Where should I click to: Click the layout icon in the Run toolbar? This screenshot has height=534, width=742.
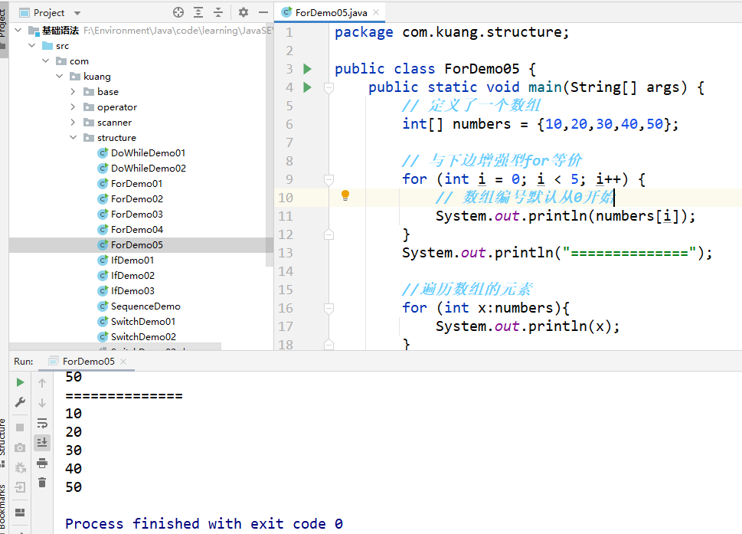click(20, 513)
